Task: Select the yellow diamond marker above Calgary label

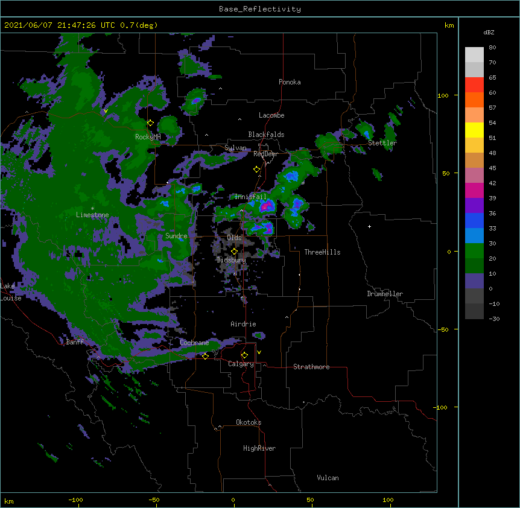Action: (x=244, y=355)
